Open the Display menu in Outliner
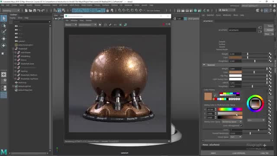The image size is (277, 156). point(13,18)
